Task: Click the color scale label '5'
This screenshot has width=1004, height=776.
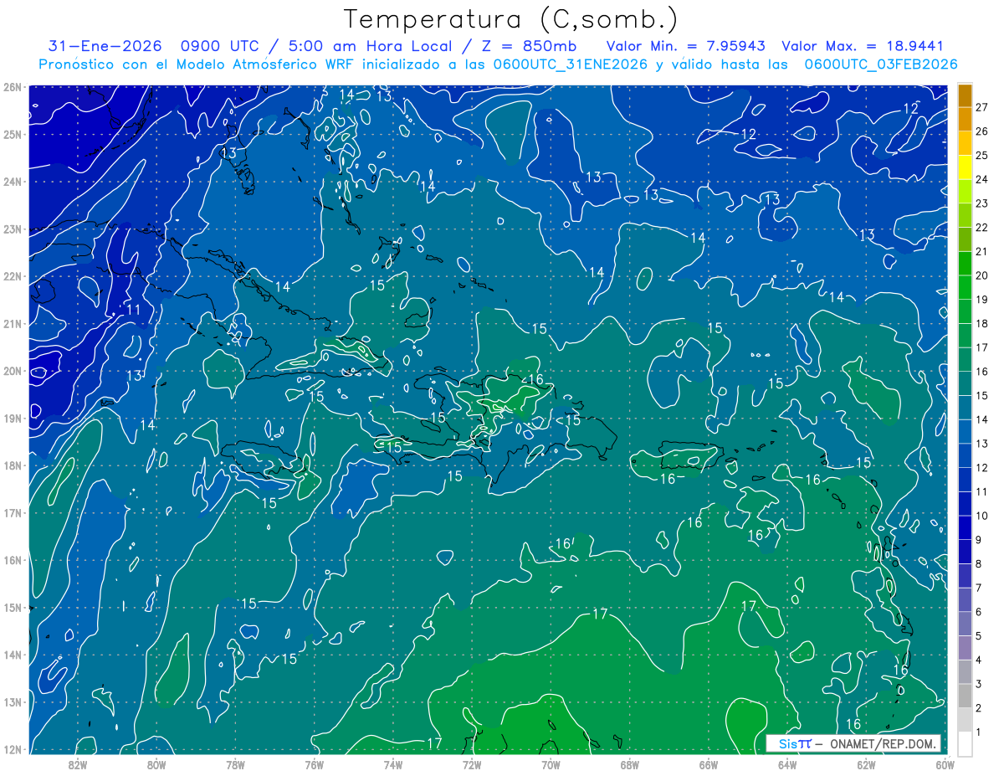Action: (979, 636)
